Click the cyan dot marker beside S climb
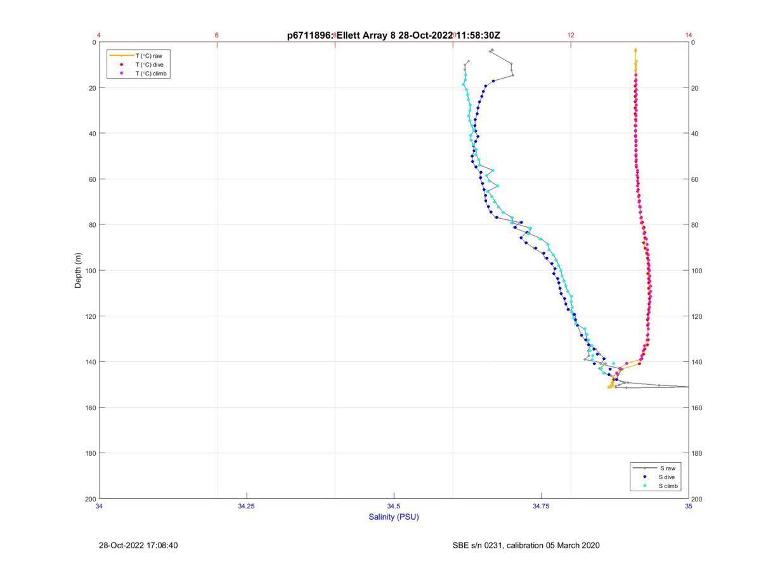 (x=644, y=486)
